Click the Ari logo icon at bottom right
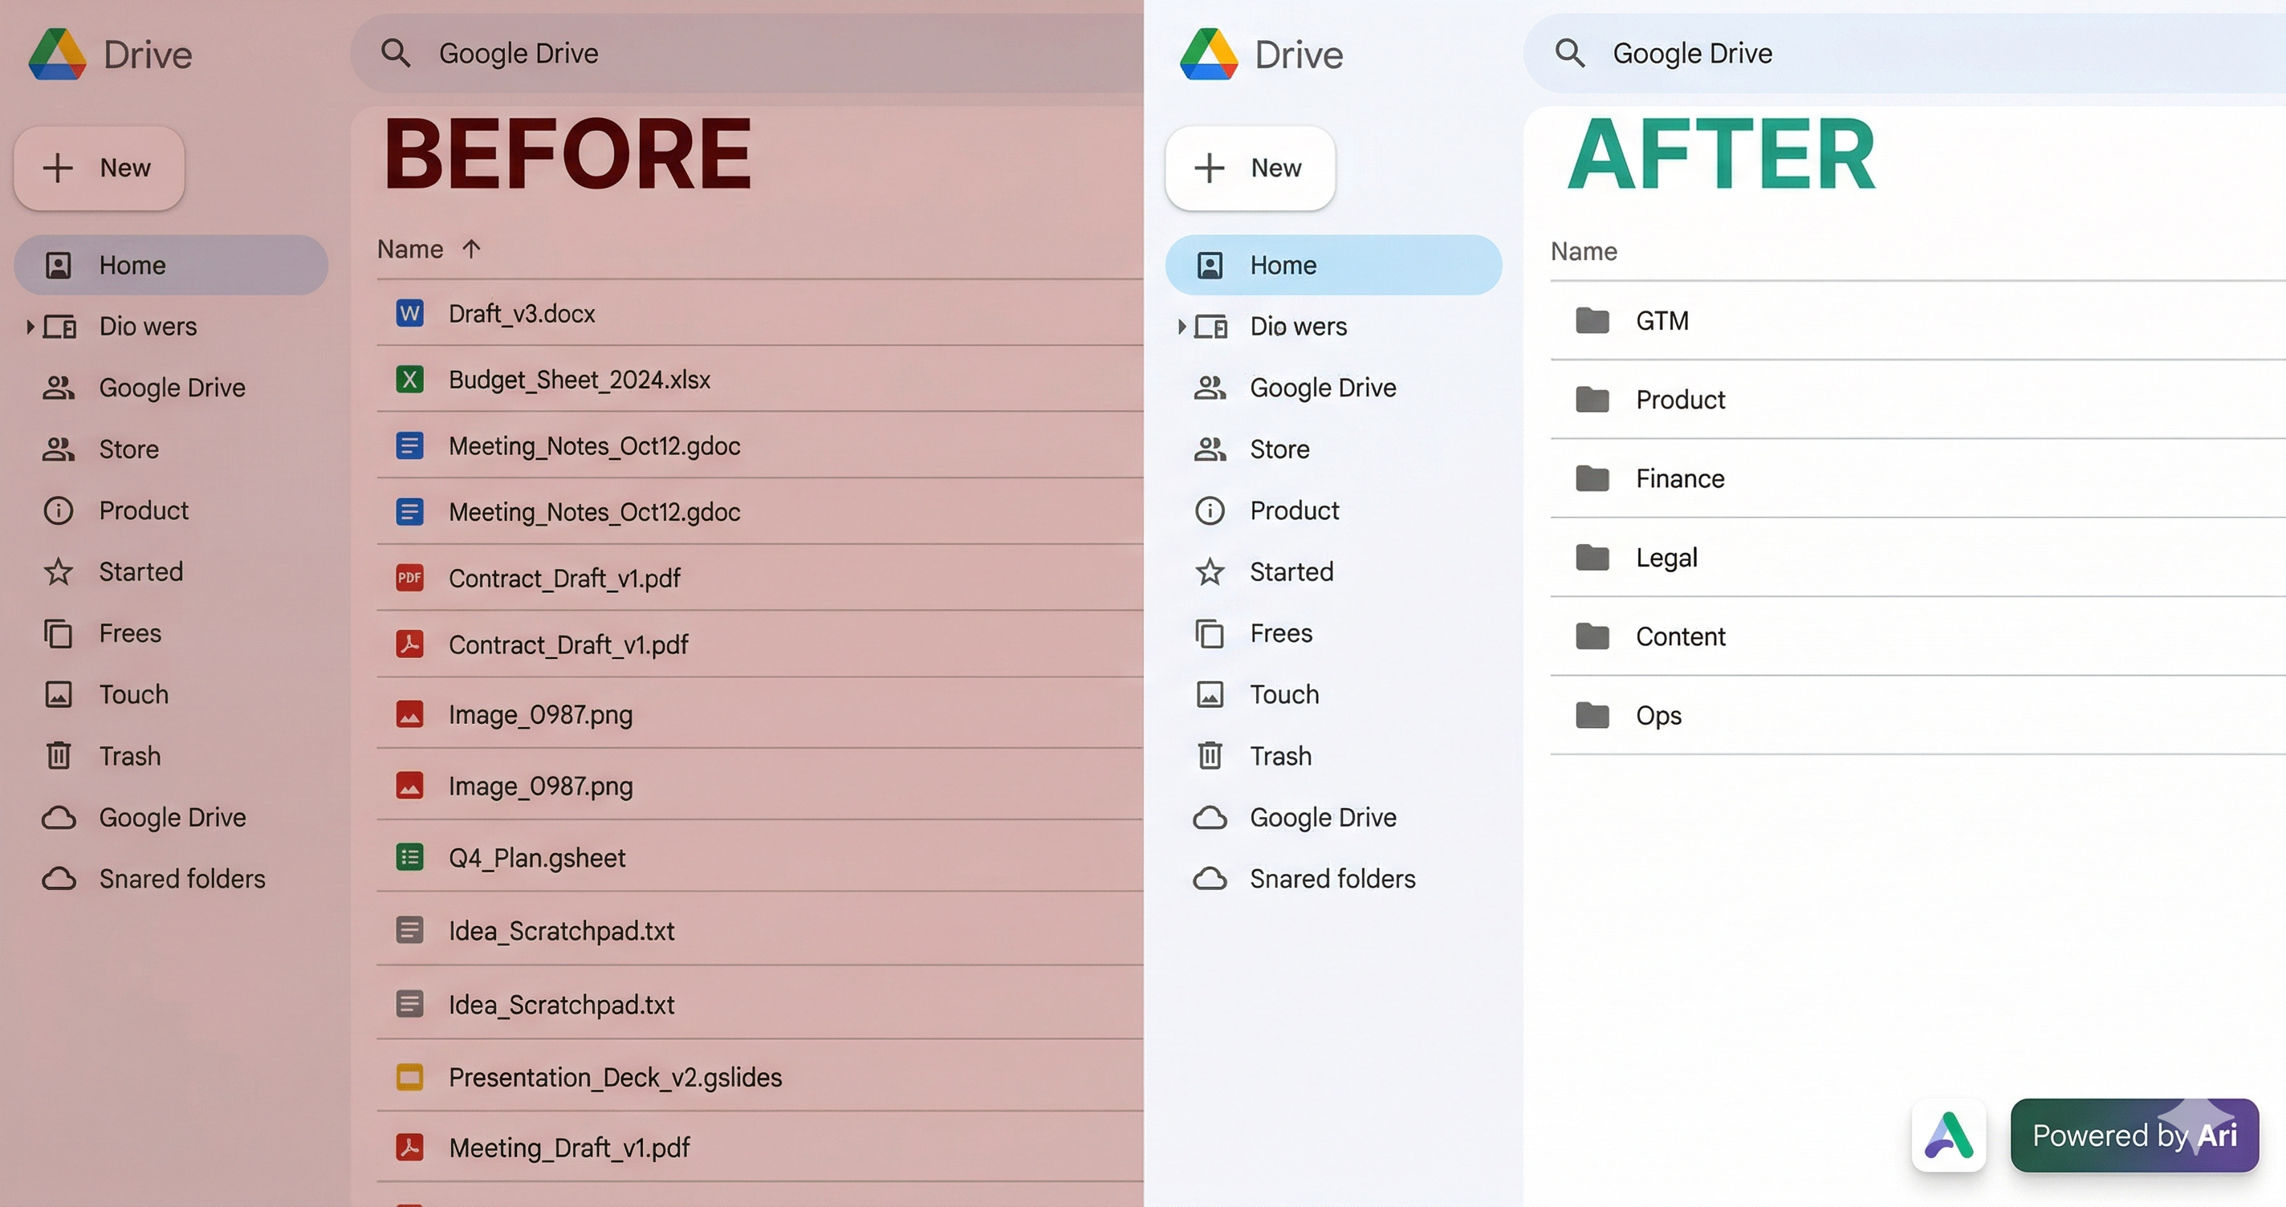The height and width of the screenshot is (1207, 2286). point(1948,1135)
